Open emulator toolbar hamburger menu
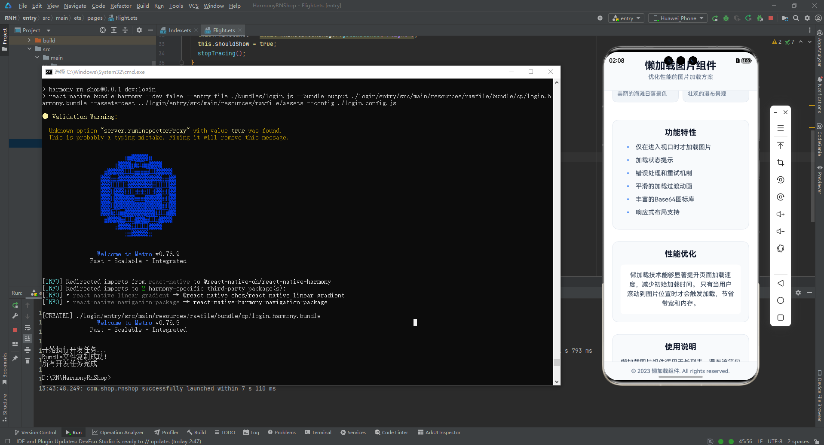 coord(781,128)
